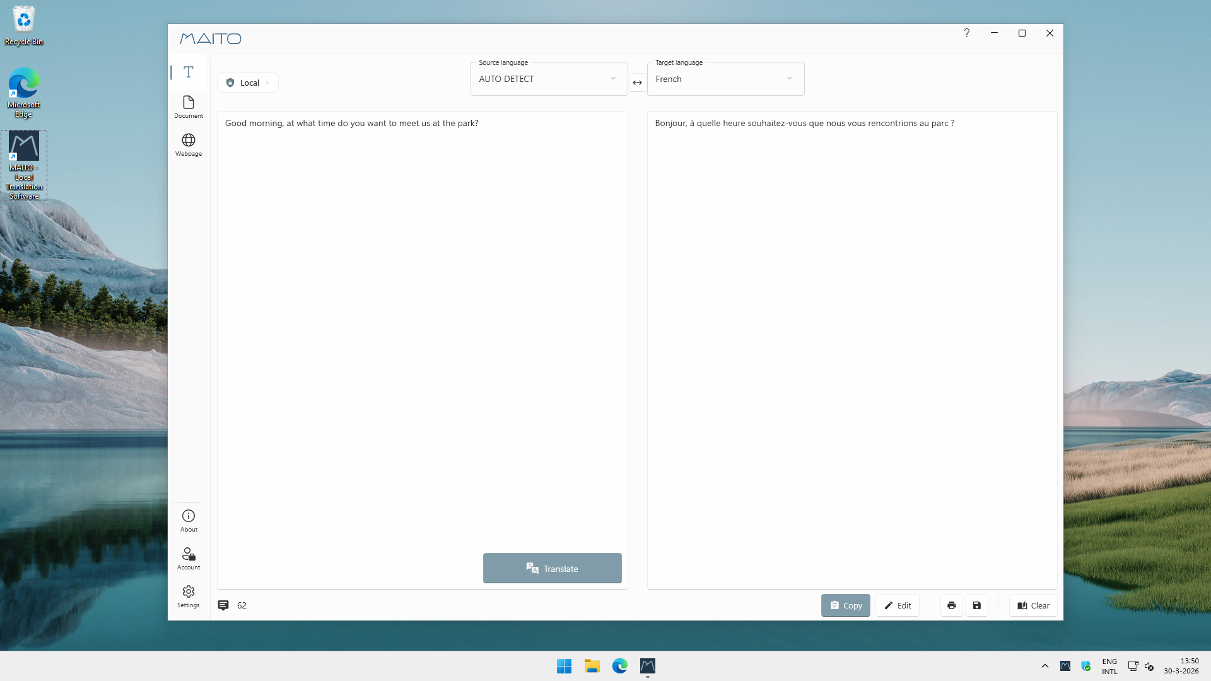Viewport: 1211px width, 681px height.
Task: Click the MAITO taskbar icon
Action: click(647, 666)
